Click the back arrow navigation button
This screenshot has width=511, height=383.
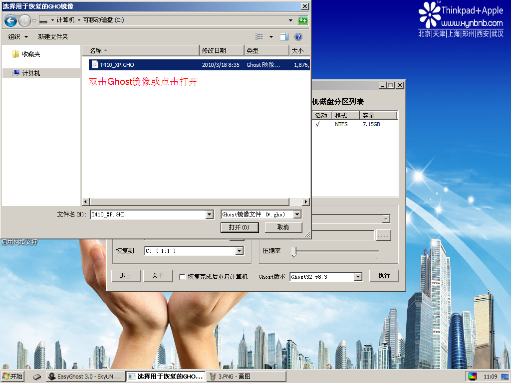coord(10,20)
